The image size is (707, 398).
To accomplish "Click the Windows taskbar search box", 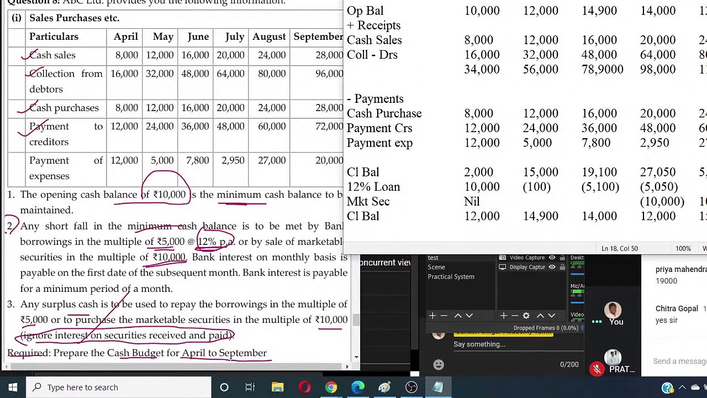I will click(x=118, y=387).
